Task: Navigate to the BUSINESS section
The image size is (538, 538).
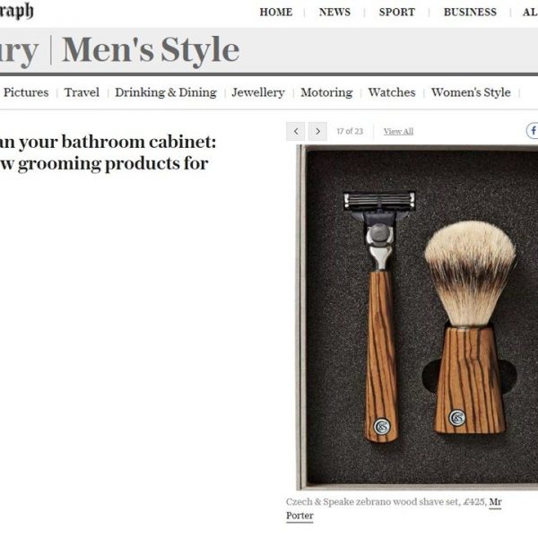Action: [470, 13]
